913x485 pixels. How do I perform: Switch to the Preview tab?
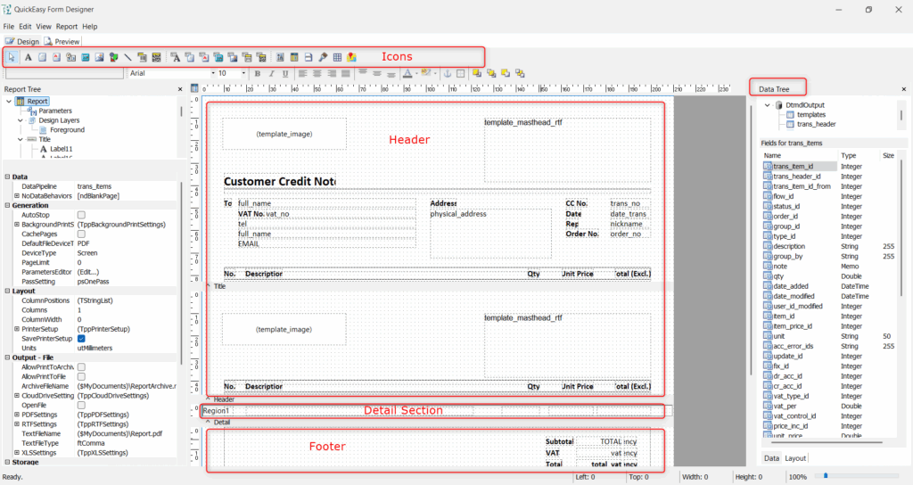[62, 41]
